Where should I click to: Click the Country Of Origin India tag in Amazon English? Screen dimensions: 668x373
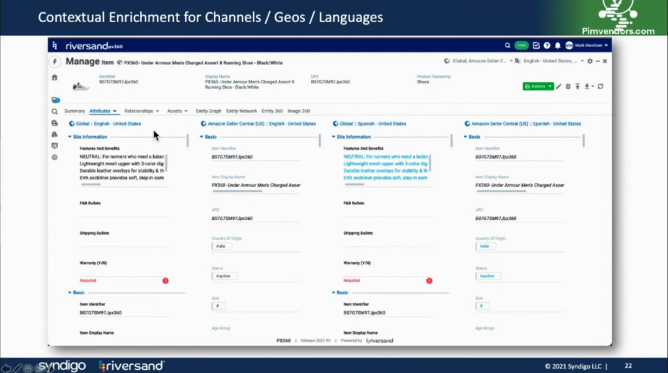pos(221,246)
